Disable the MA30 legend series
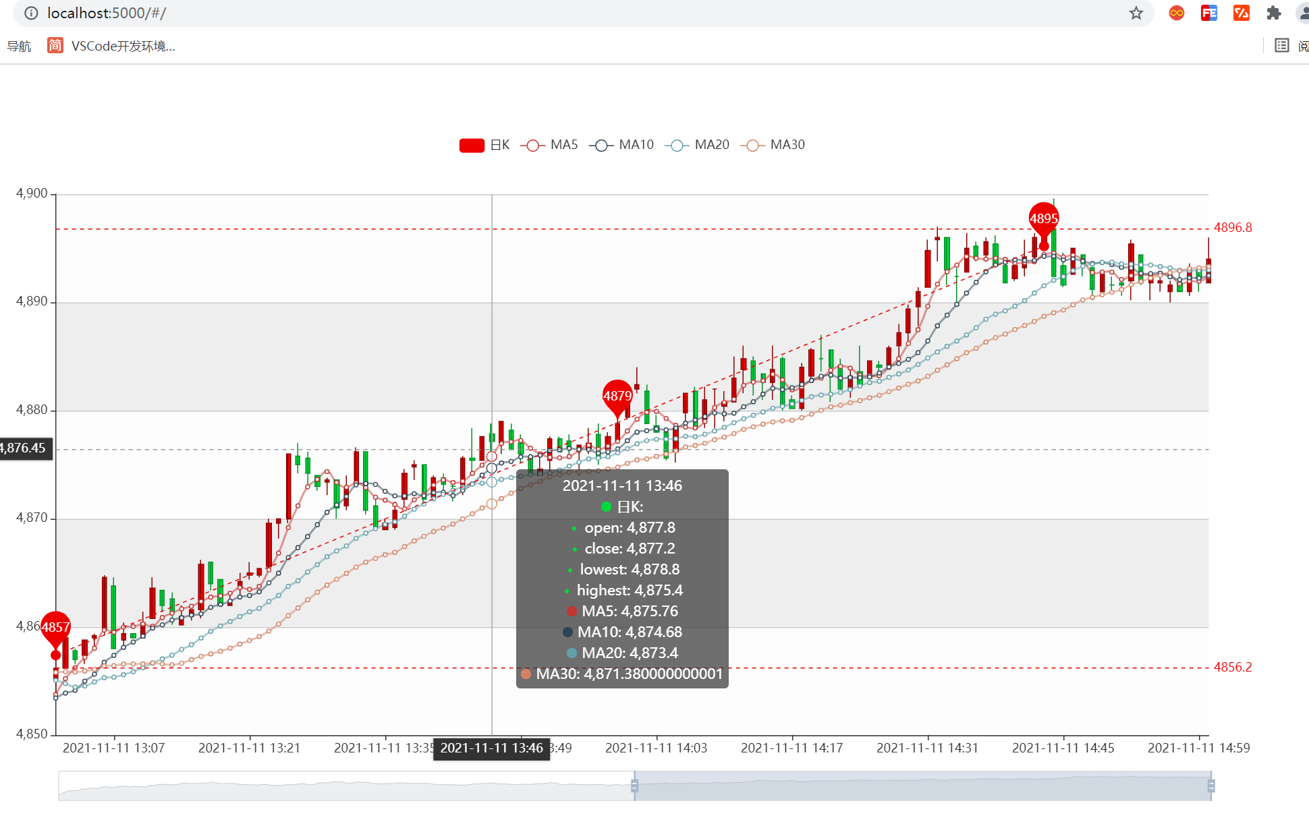The height and width of the screenshot is (830, 1309). [x=772, y=145]
